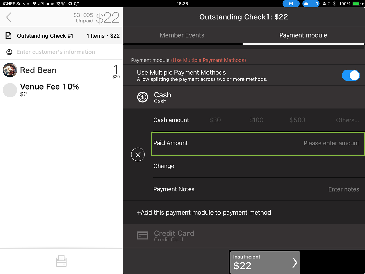Select $30 quick cash amount
The image size is (365, 274).
[215, 120]
